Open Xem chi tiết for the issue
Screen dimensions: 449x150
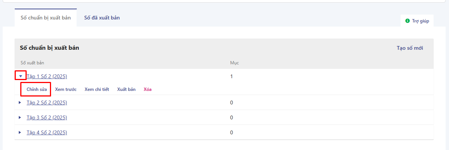coord(96,89)
